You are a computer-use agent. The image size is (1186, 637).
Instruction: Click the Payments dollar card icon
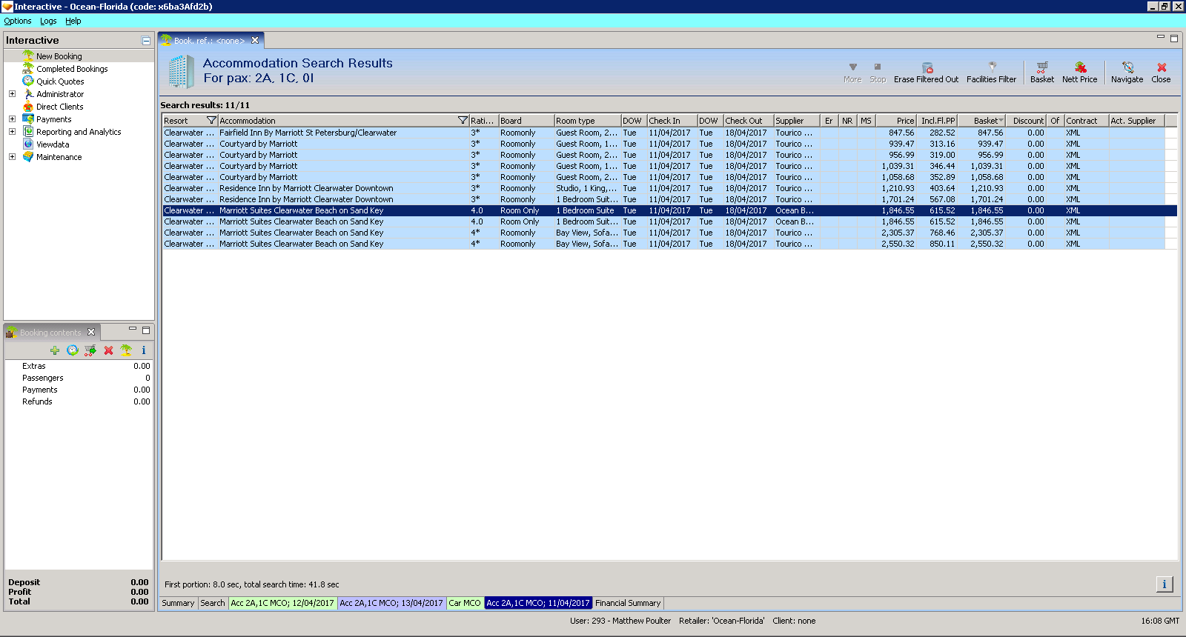pyautogui.click(x=28, y=119)
